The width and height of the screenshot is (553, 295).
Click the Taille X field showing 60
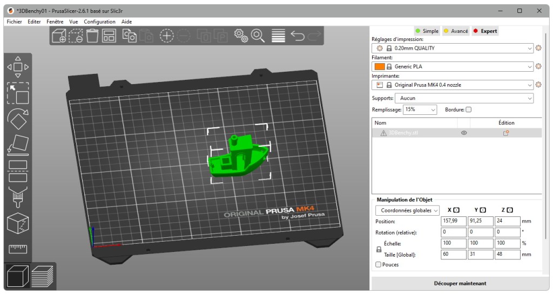pos(454,254)
